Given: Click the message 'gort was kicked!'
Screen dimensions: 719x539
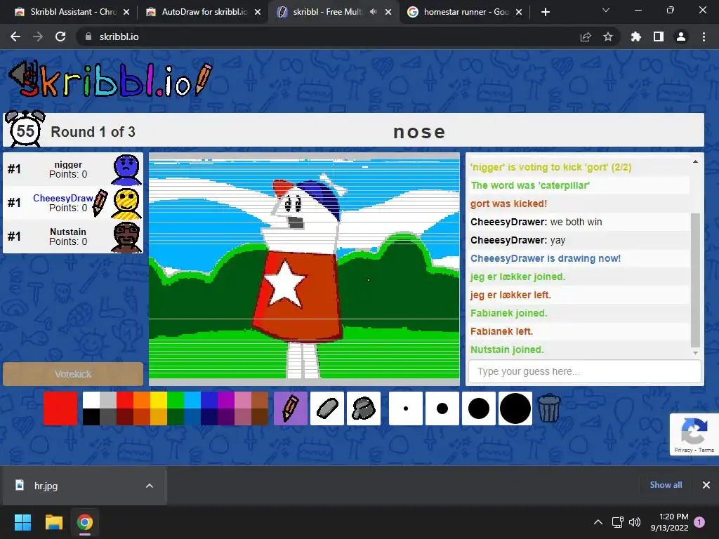Looking at the screenshot, I should tap(508, 204).
